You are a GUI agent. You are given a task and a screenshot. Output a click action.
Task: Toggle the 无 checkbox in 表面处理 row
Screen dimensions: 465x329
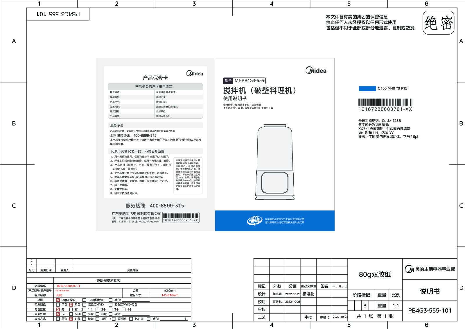pos(58,314)
